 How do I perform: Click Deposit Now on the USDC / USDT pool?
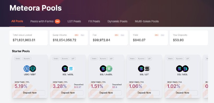[30, 93]
